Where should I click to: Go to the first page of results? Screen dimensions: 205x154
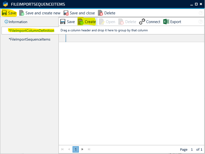point(62,149)
